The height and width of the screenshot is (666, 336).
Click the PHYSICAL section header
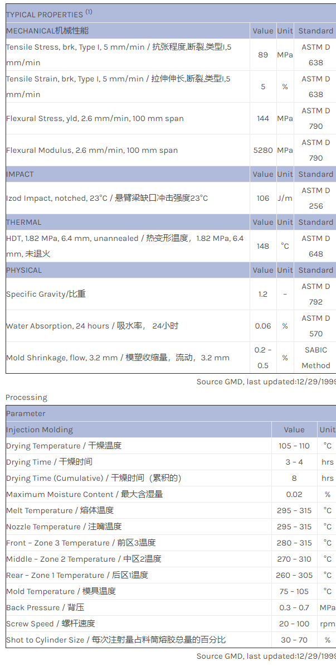(x=24, y=270)
